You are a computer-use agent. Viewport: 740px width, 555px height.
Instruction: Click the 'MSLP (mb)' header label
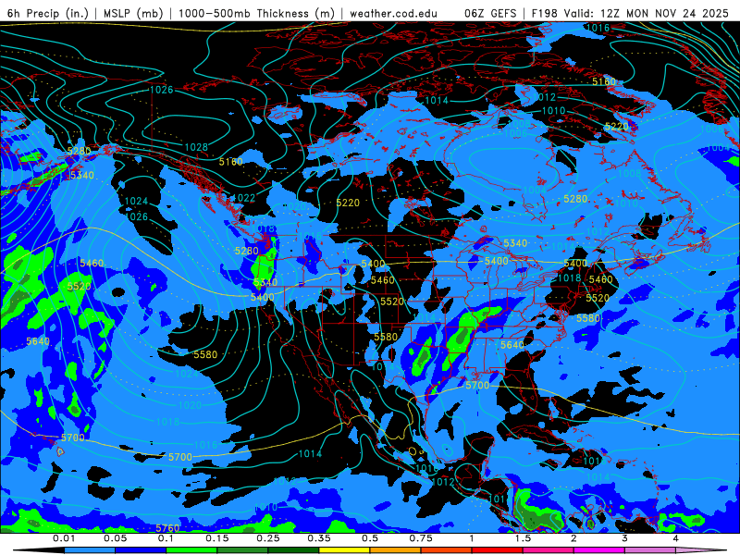[x=133, y=13]
